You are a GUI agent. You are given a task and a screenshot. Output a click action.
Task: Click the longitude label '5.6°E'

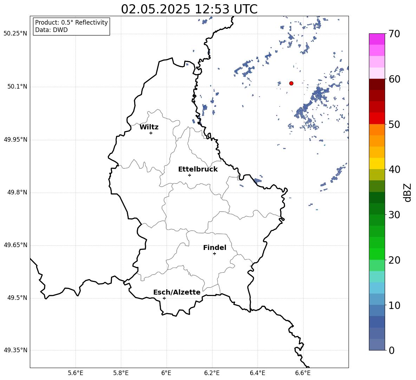pos(76,373)
